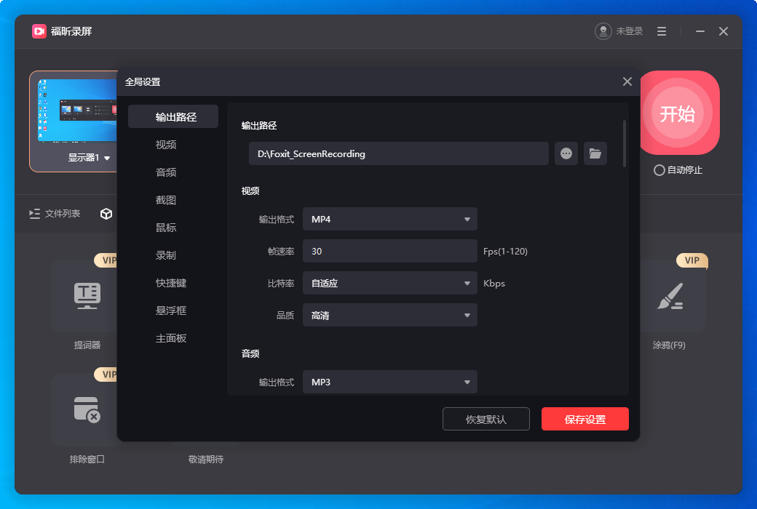Switch to the 主面板 settings tab

coord(173,338)
